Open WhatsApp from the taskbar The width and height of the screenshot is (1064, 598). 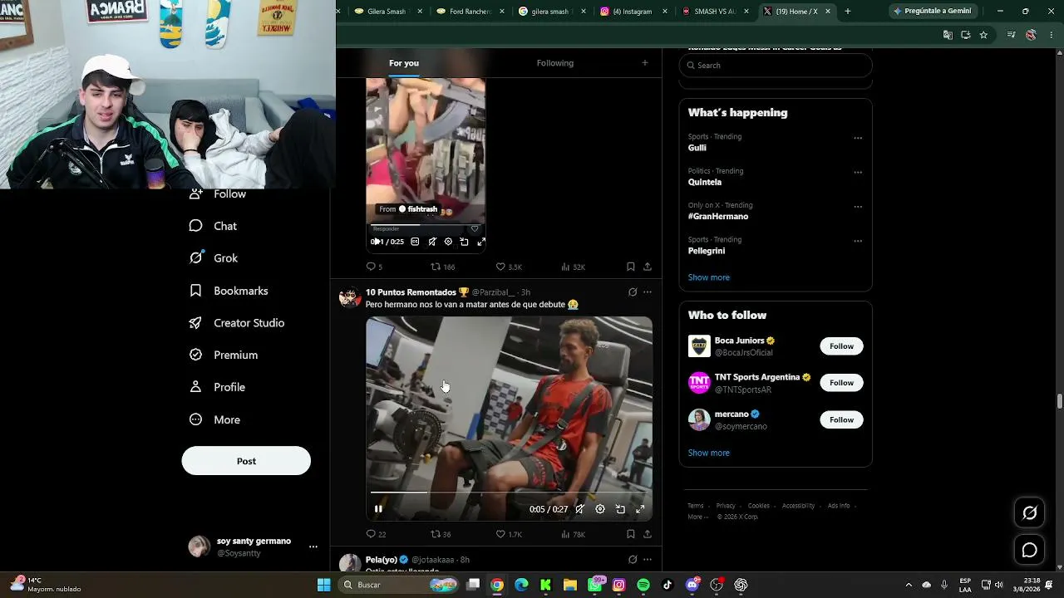(x=595, y=585)
